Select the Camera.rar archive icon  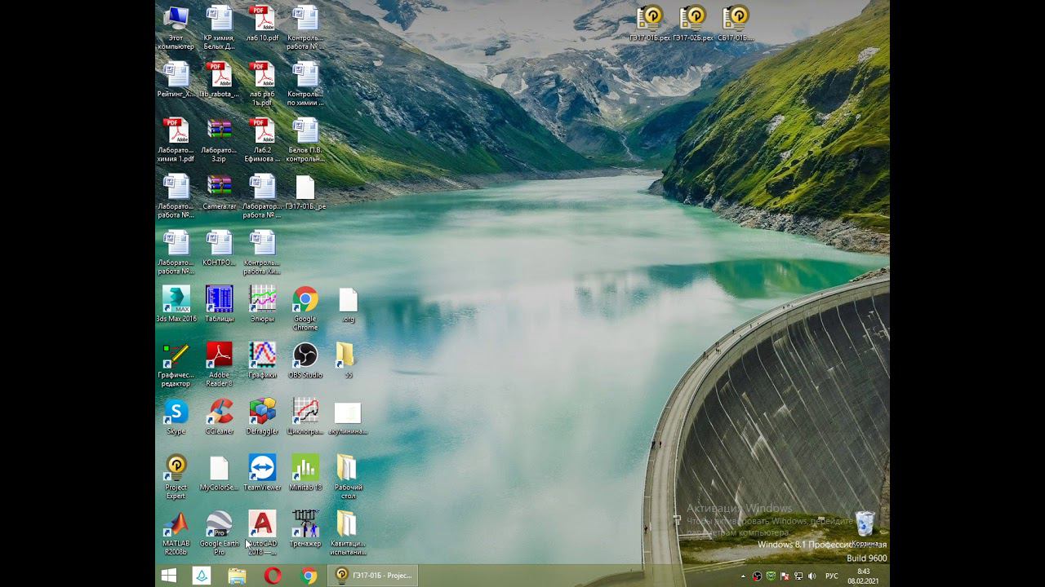(219, 192)
